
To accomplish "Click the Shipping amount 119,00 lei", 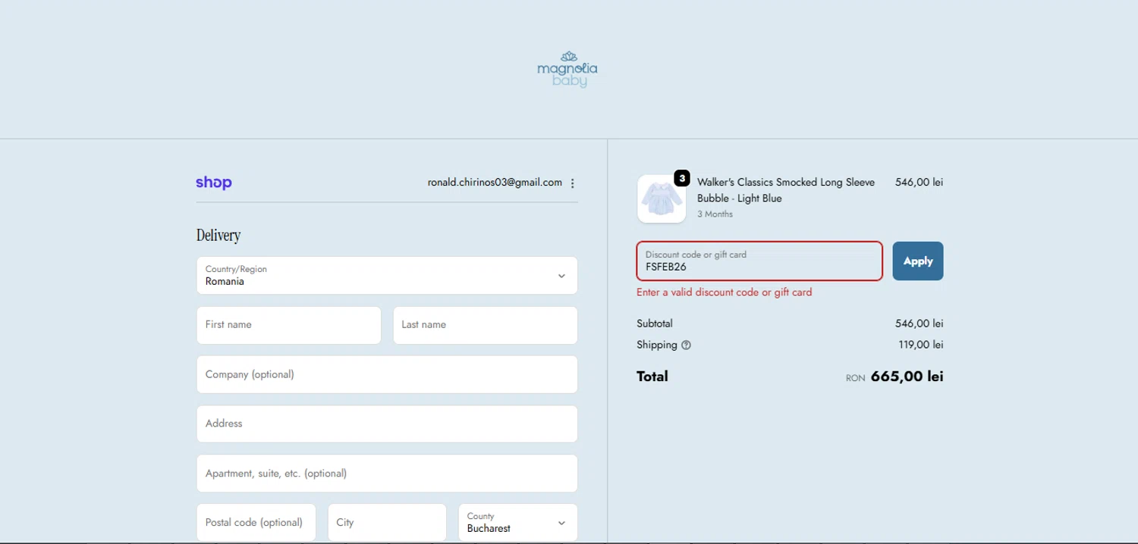I will (x=921, y=345).
